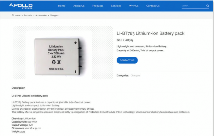
Task: Open the Services menu item
Action: tap(116, 6)
